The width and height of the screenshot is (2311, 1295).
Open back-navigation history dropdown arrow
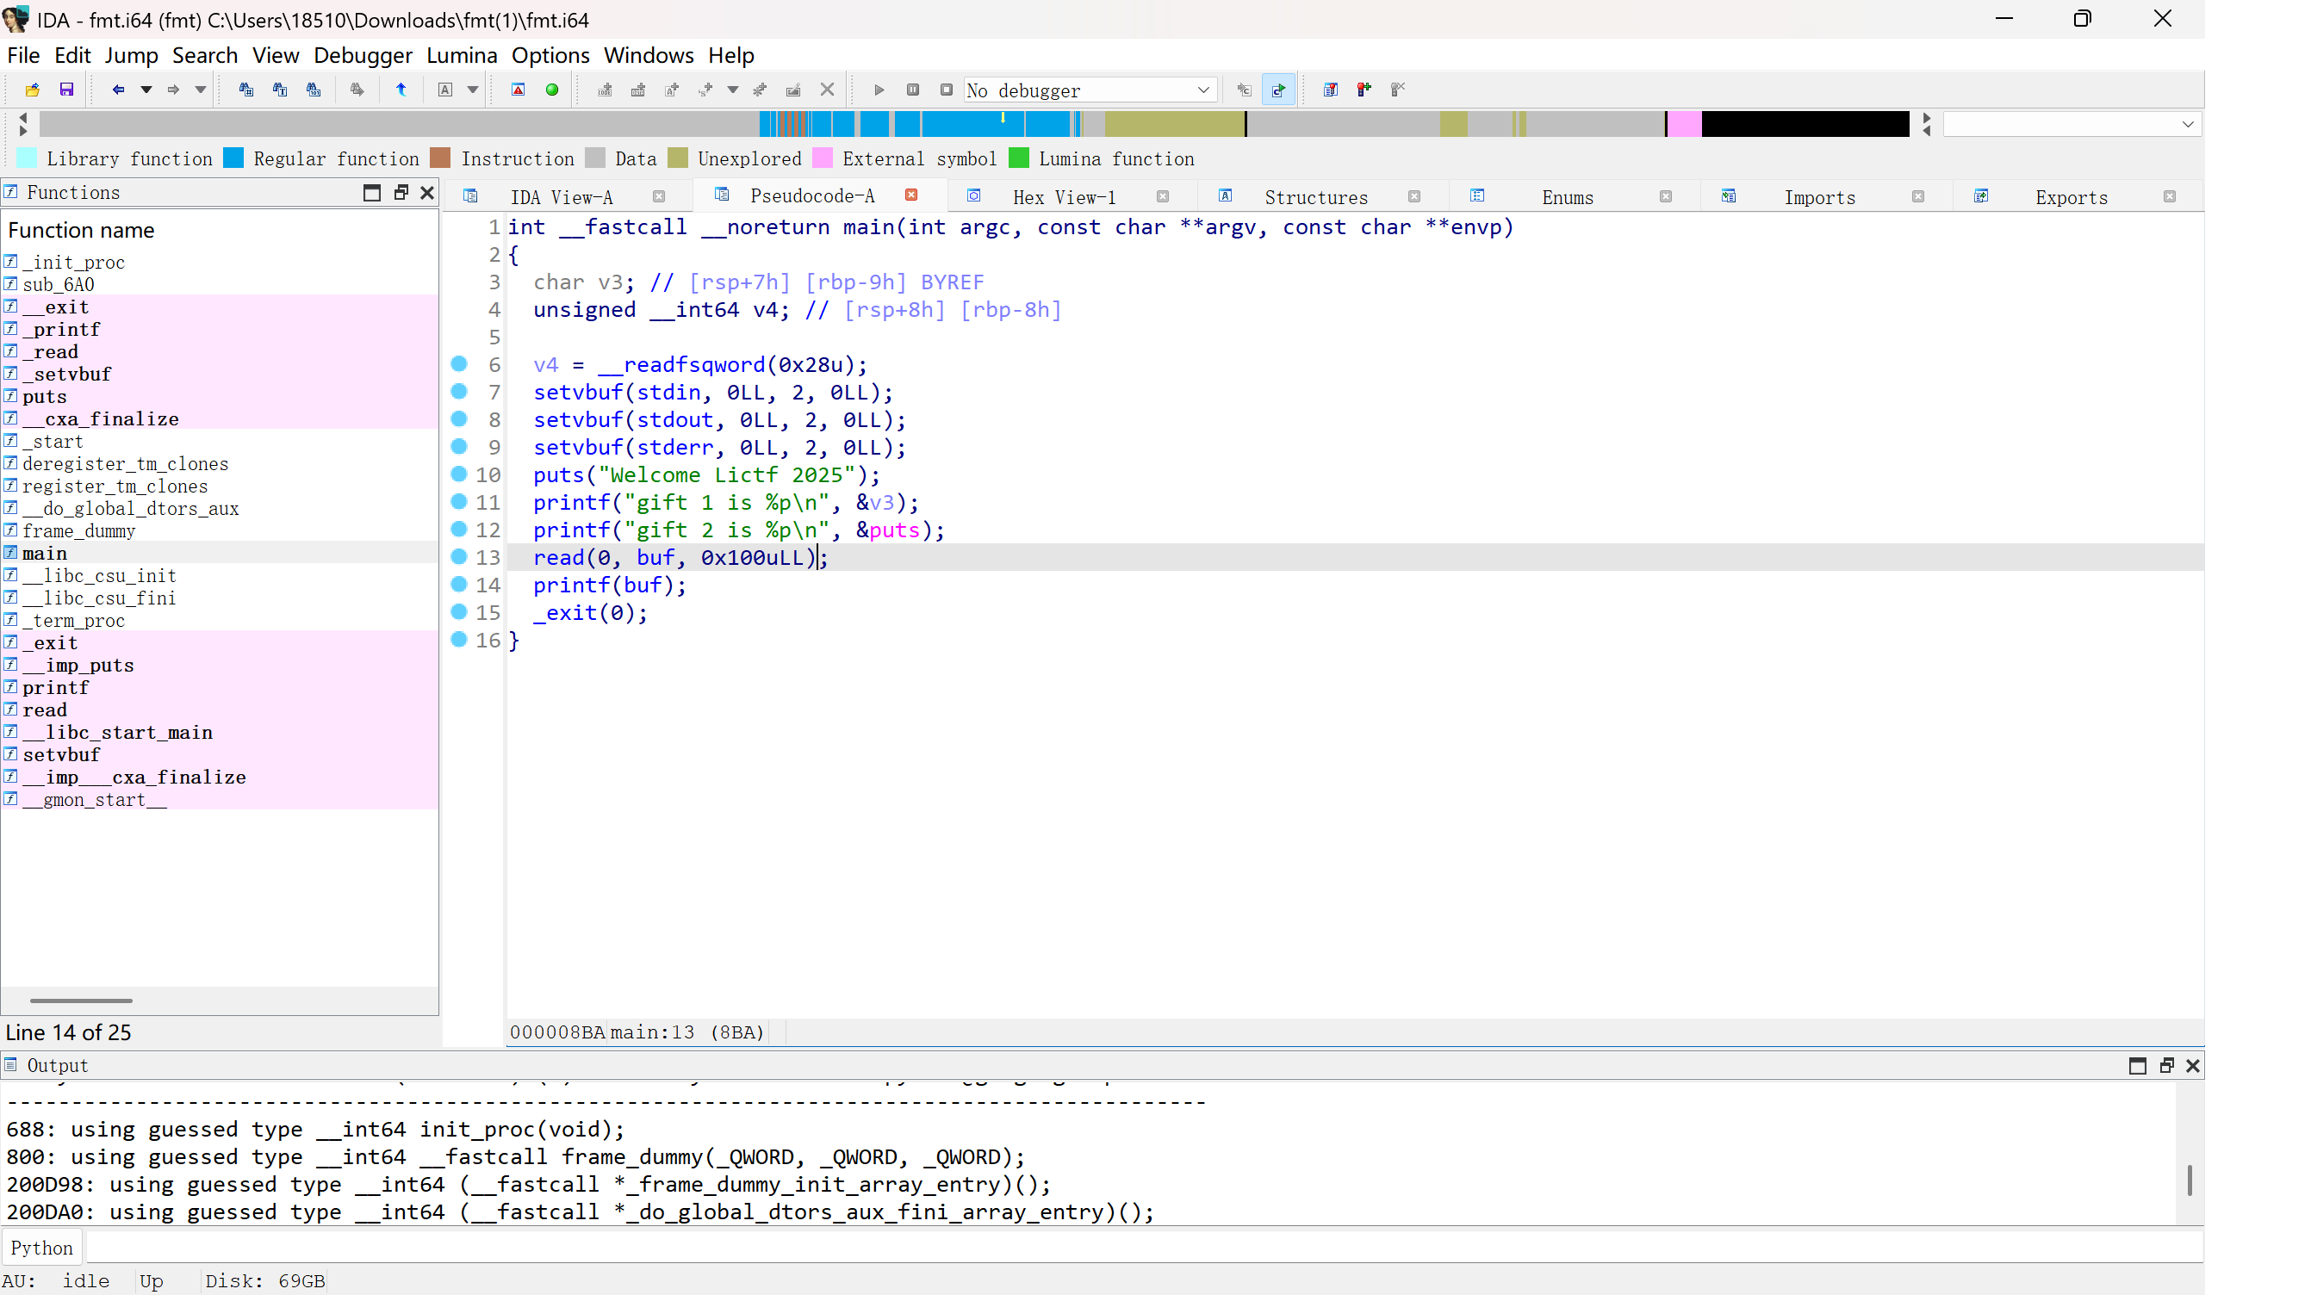(146, 90)
